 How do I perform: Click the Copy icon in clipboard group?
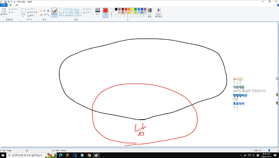tap(10, 12)
